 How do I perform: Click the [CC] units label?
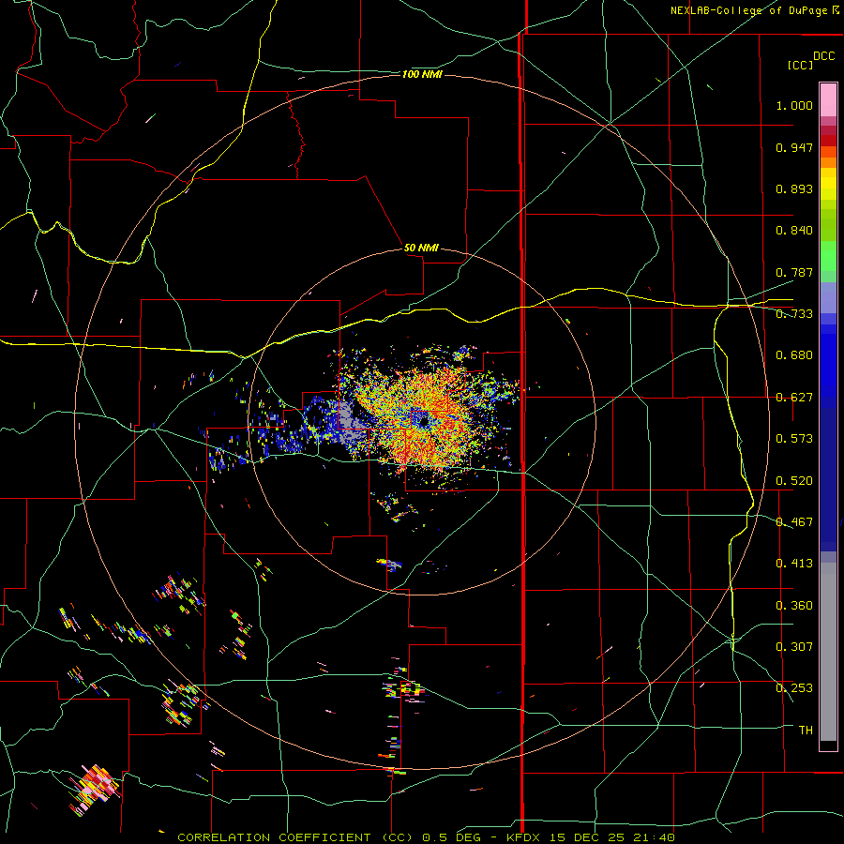pyautogui.click(x=801, y=65)
